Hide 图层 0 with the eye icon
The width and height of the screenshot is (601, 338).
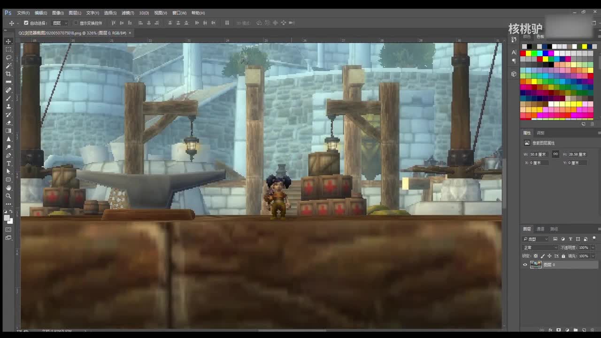tap(525, 265)
